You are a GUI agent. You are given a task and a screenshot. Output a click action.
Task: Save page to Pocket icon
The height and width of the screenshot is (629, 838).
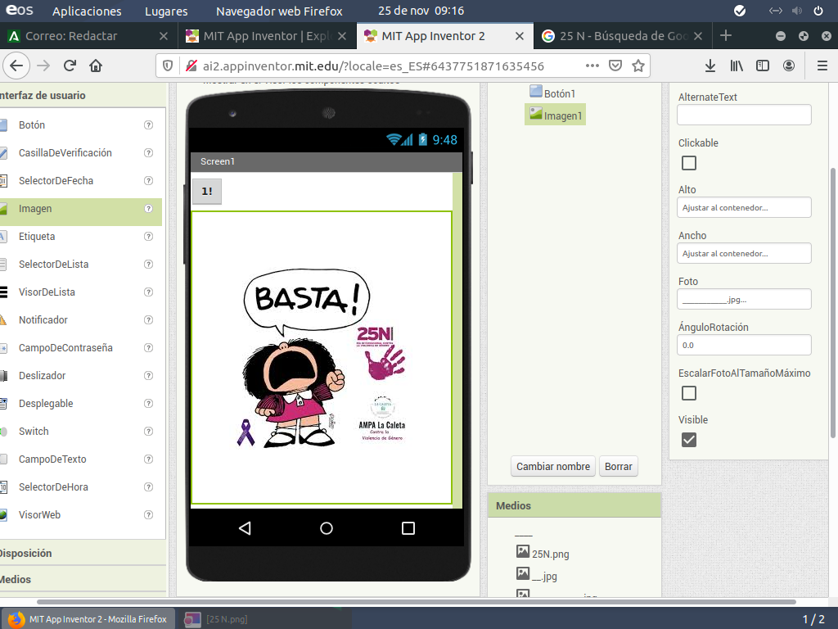pos(615,66)
